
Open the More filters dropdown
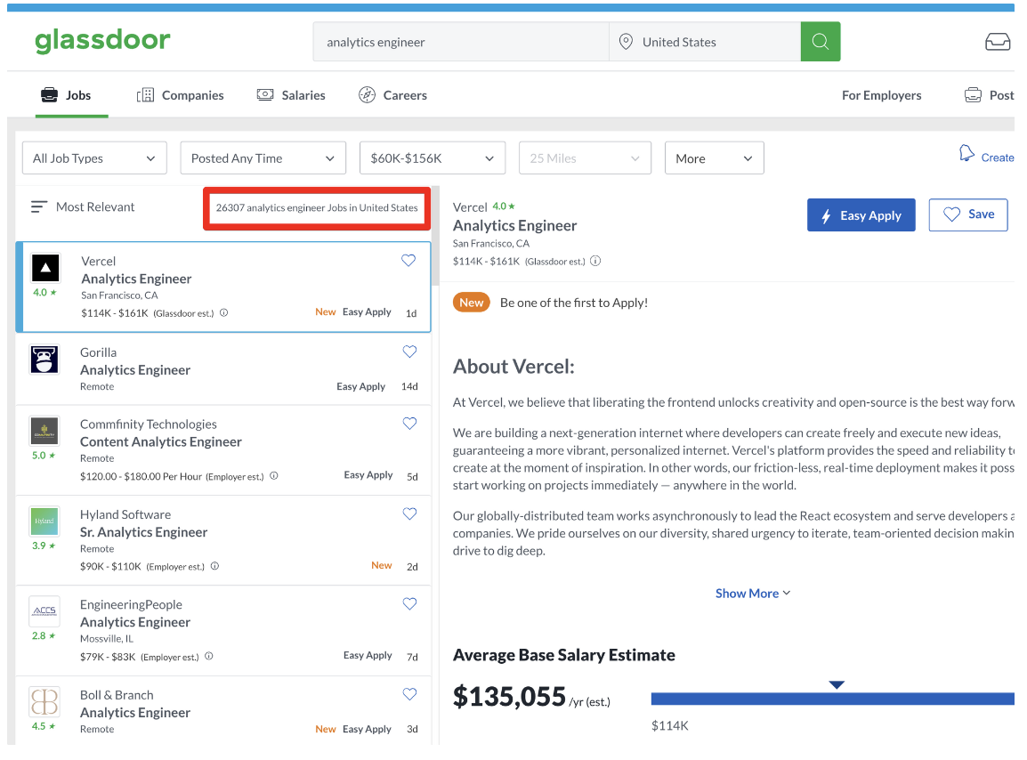pyautogui.click(x=714, y=158)
